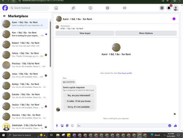Viewport: 183px width, 138px height.
Task: Click the large Kami listing avatar
Action: (116, 47)
